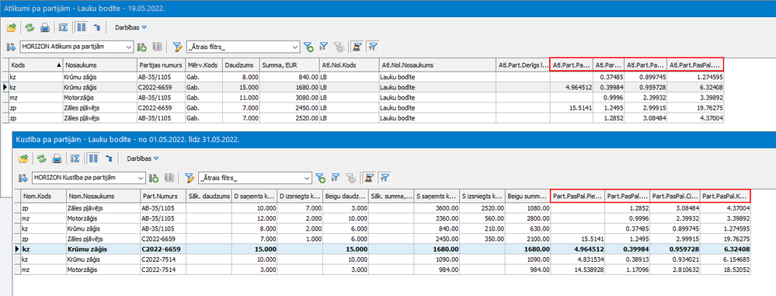Toggle the question-mark filter button in the Kustība window

[x=385, y=178]
